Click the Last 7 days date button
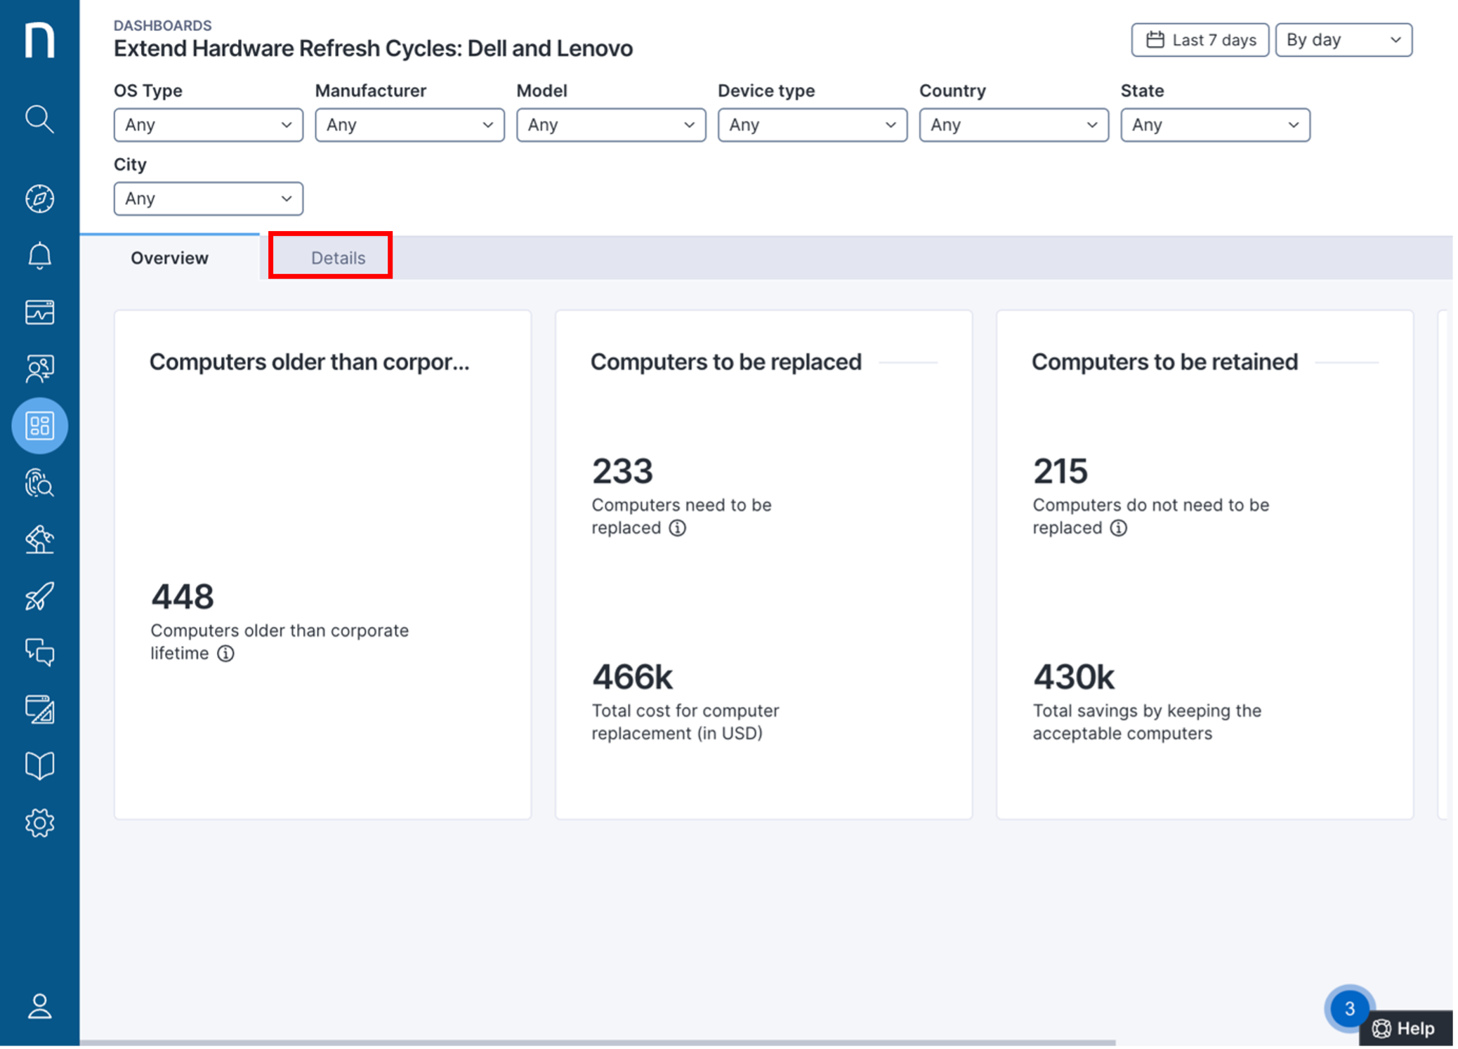Viewport: 1458px width, 1049px height. click(x=1200, y=40)
